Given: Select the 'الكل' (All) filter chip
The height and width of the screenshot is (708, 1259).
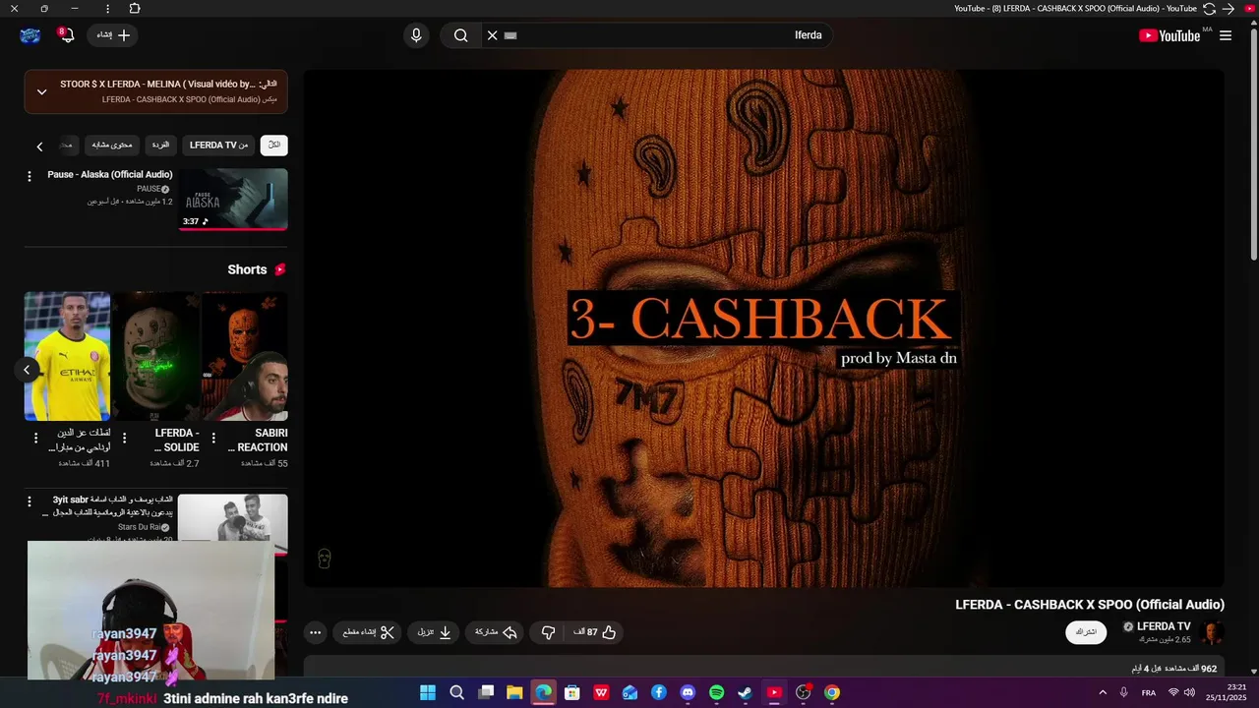Looking at the screenshot, I should point(274,145).
